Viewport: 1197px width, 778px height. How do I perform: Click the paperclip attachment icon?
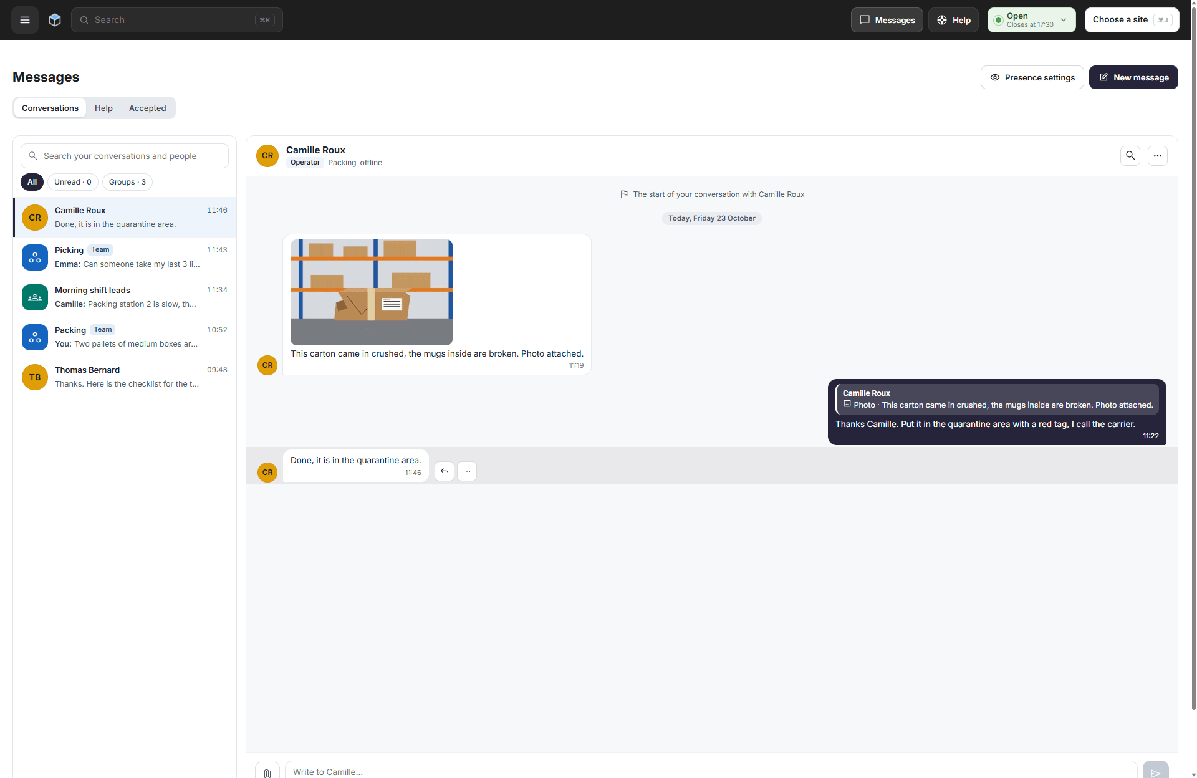[267, 772]
